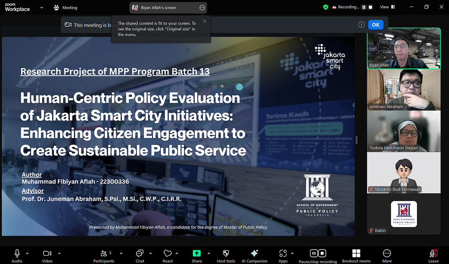Image resolution: width=449 pixels, height=264 pixels.
Task: Open the Chat panel
Action: click(140, 255)
